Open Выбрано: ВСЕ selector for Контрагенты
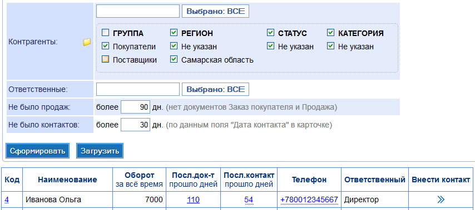 tap(215, 12)
